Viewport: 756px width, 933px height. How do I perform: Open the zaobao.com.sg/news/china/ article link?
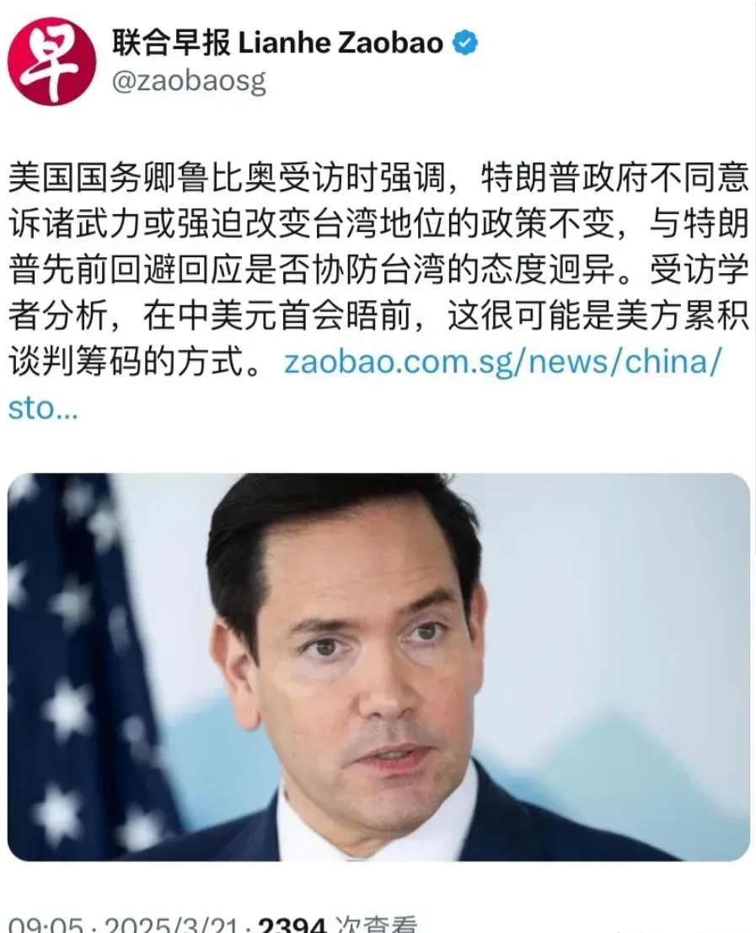coord(502,362)
